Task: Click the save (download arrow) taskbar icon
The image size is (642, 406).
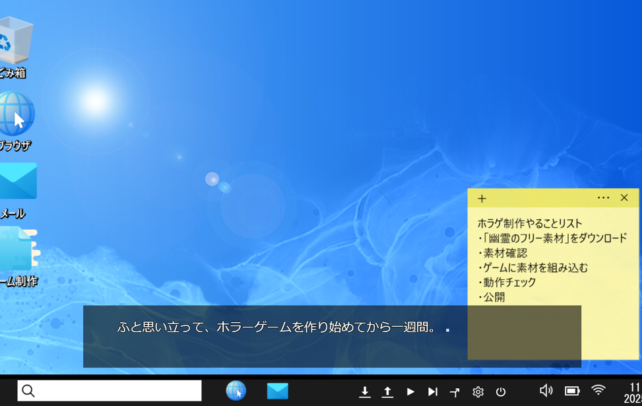Action: click(364, 391)
